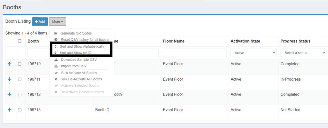Click Event Floor cell for booth 196713
Image resolution: width=328 pixels, height=128 pixels.
[173, 110]
